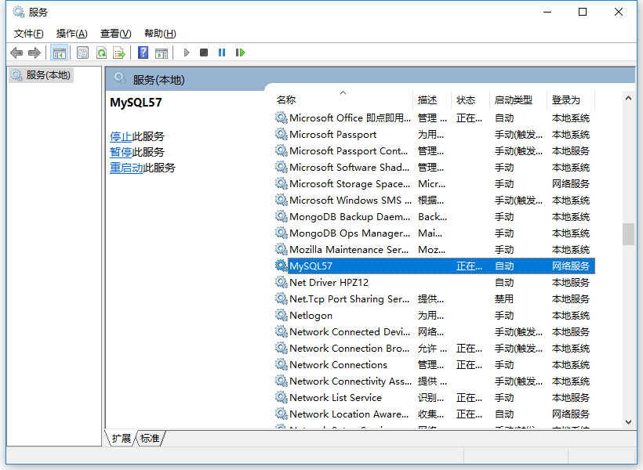643x470 pixels.
Task: Click the gear icon of Microsoft Passport
Action: [281, 134]
